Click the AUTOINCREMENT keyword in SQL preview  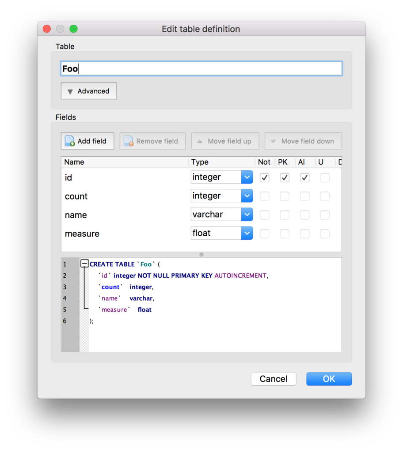click(x=240, y=275)
